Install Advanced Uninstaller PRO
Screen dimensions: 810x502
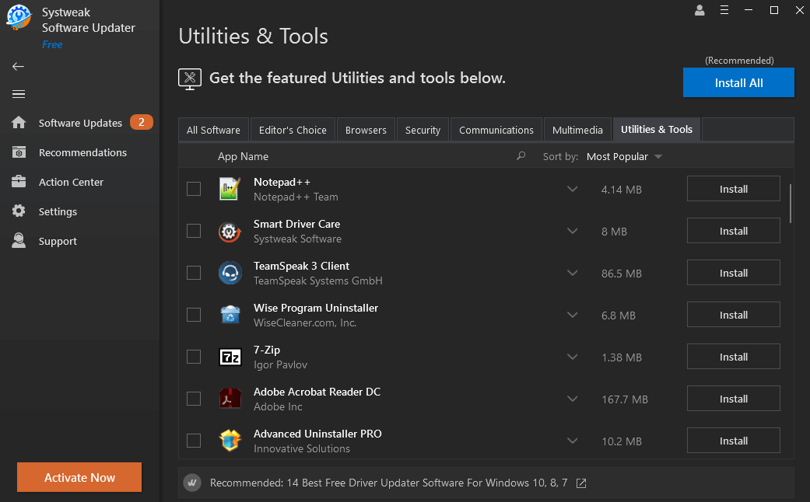tap(733, 441)
